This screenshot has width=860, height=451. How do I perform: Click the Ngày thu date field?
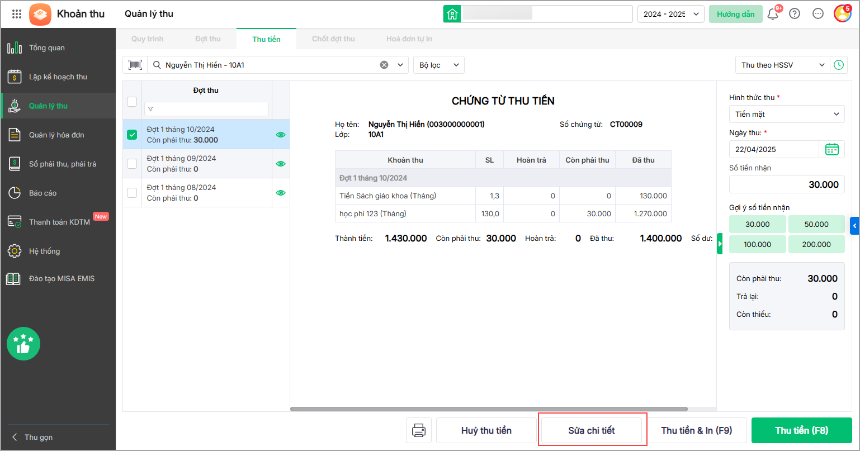[x=774, y=149]
